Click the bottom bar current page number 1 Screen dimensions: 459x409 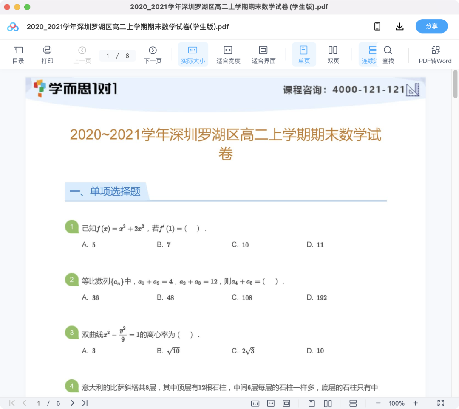coord(38,403)
